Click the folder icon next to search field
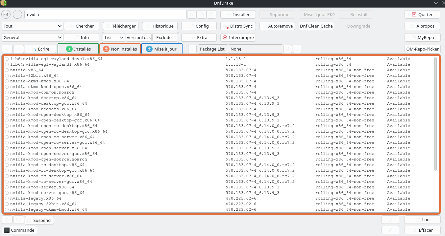This screenshot has width=445, height=236. pyautogui.click(x=202, y=14)
